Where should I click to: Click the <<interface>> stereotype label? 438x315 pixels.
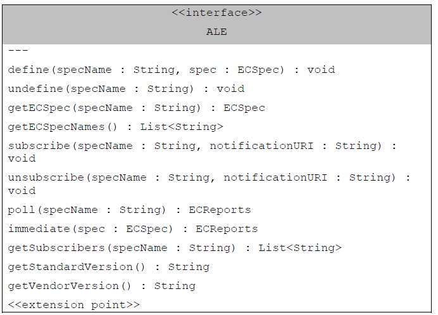coord(216,13)
